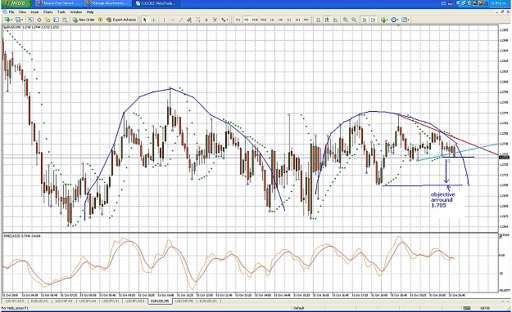
Task: Set the timeframe to H4
Action: [x=280, y=20]
